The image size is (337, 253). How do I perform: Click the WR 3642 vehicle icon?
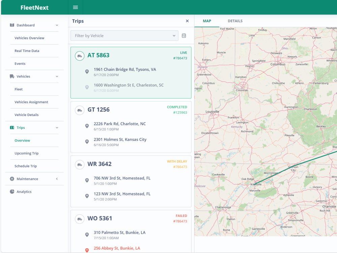click(80, 165)
